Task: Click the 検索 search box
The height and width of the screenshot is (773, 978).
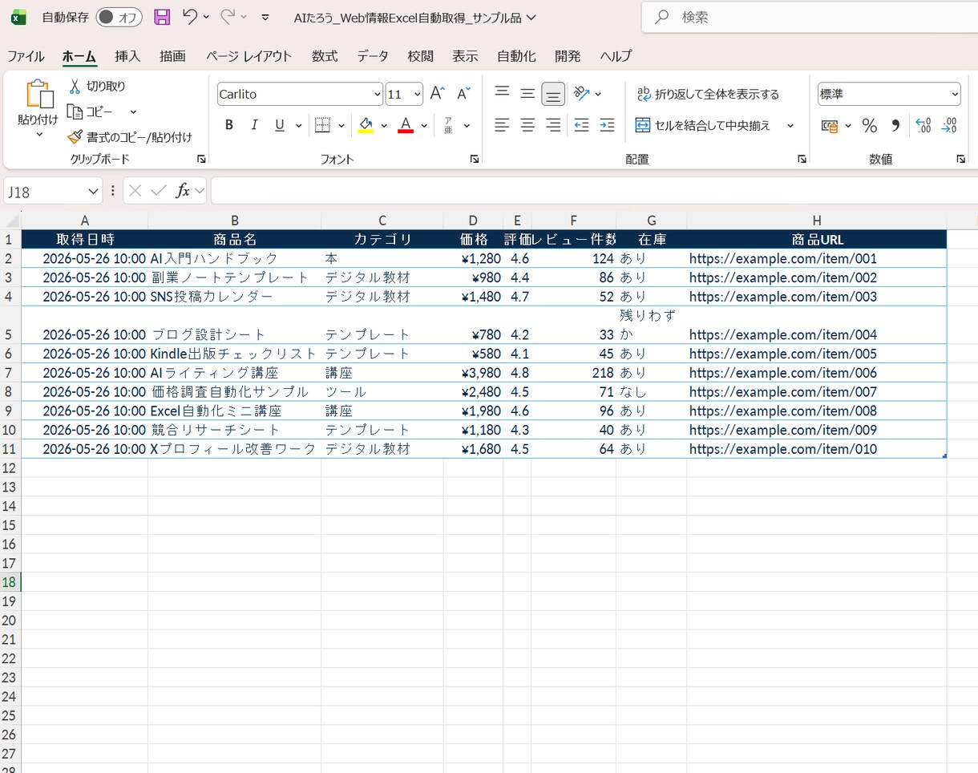Action: tap(810, 17)
